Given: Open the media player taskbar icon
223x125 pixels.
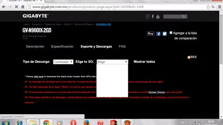Looking at the screenshot, I should tap(60, 123).
